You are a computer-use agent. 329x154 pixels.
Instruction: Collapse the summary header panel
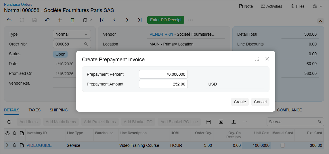pos(320,21)
